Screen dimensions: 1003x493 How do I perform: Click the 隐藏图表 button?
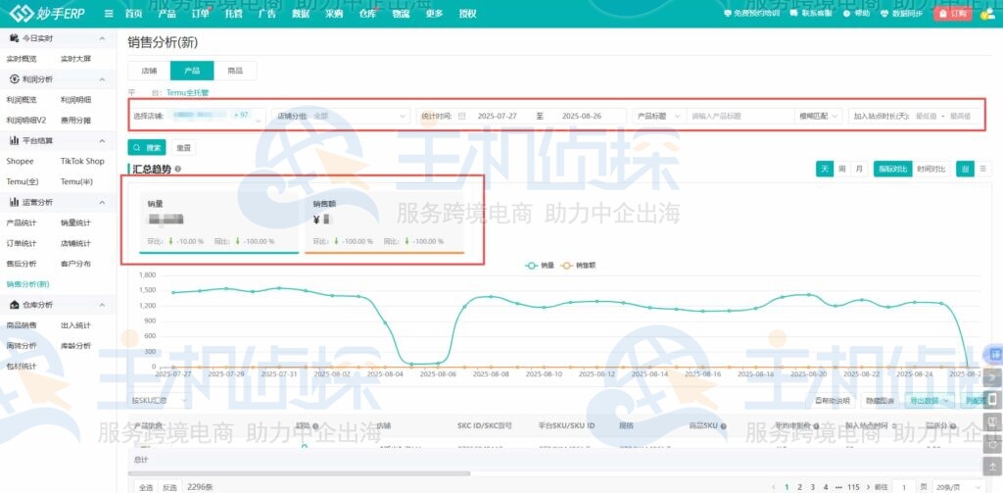(880, 401)
